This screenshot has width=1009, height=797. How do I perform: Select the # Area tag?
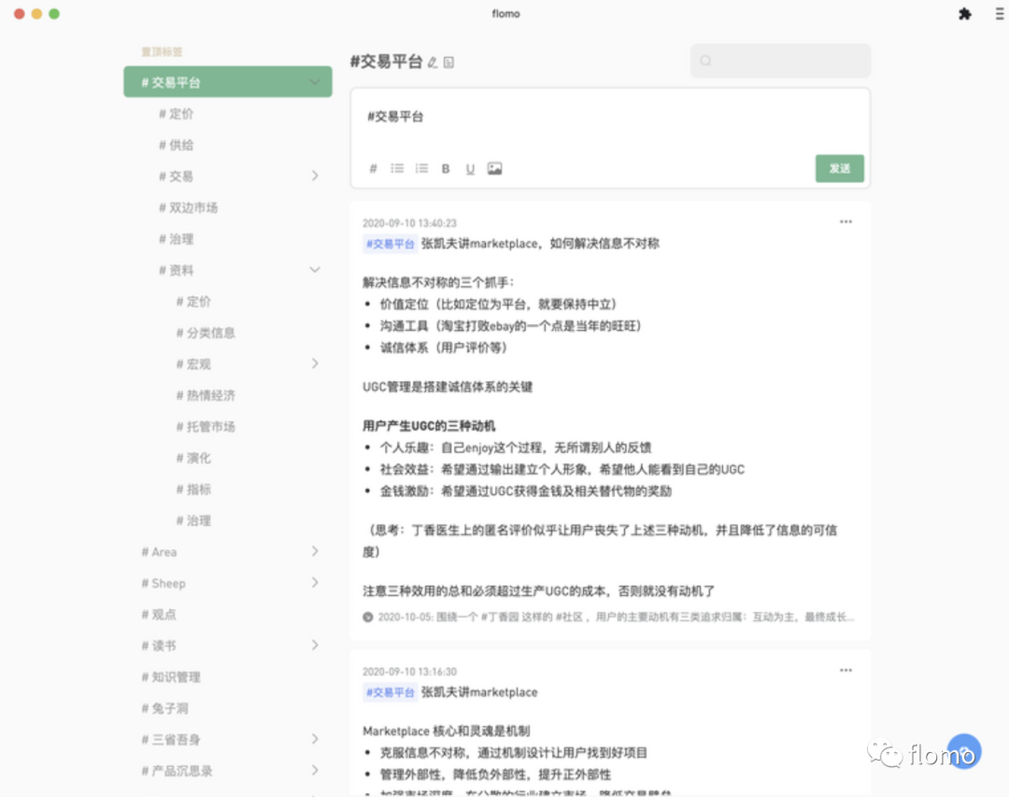(159, 551)
